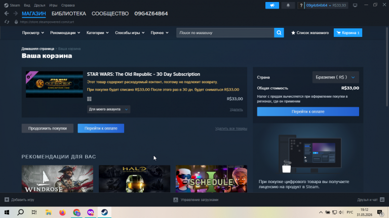Open File Explorer from taskbar

pyautogui.click(x=49, y=212)
